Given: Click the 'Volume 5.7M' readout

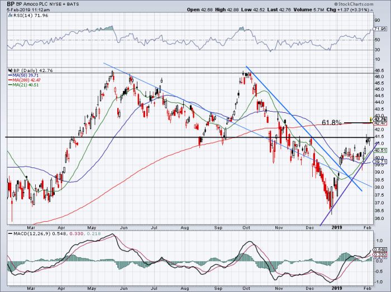Looking at the screenshot, I should pyautogui.click(x=309, y=9).
